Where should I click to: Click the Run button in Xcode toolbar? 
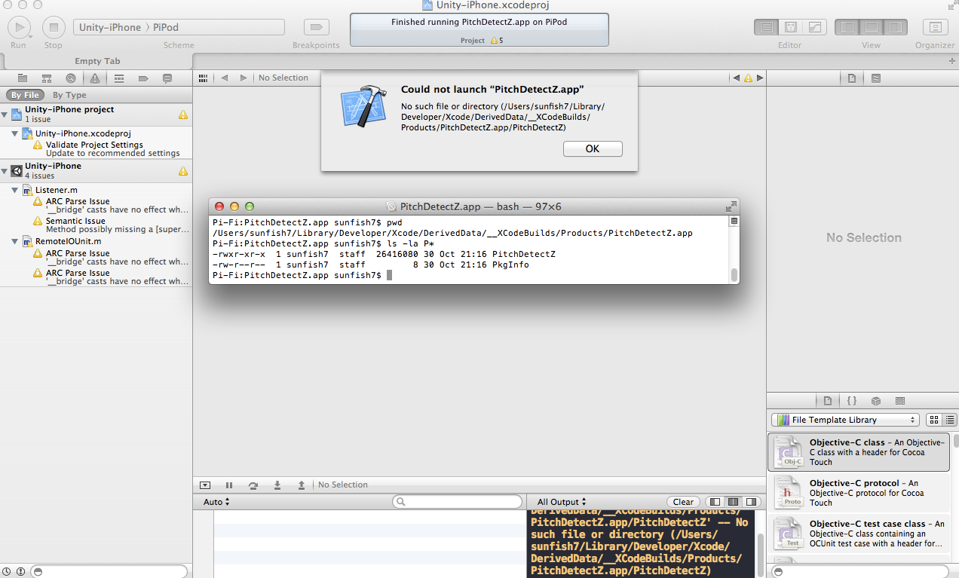tap(18, 27)
